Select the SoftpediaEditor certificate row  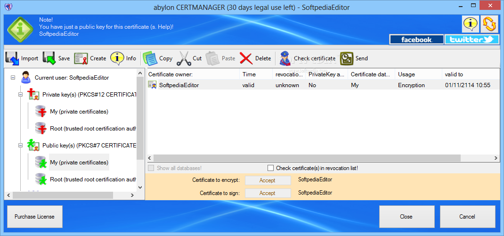pyautogui.click(x=323, y=85)
